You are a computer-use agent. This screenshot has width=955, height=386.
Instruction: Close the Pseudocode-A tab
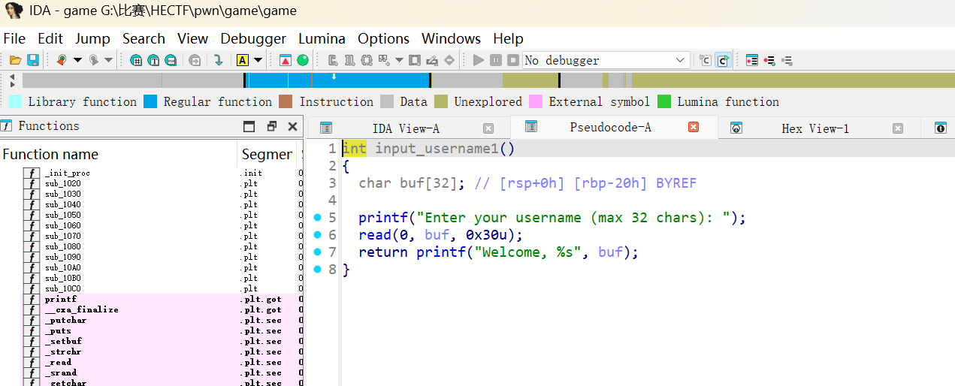[x=694, y=127]
